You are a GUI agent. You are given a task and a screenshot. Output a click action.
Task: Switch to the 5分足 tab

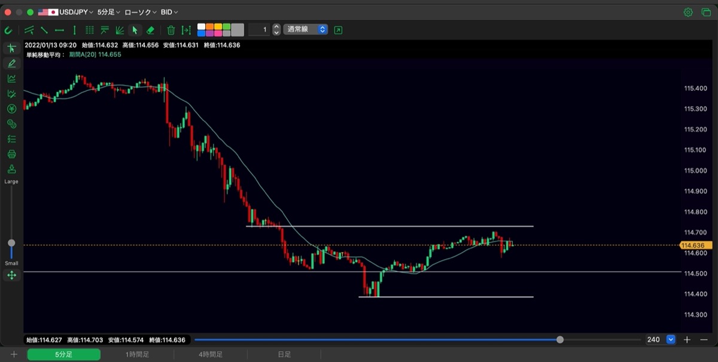click(64, 354)
